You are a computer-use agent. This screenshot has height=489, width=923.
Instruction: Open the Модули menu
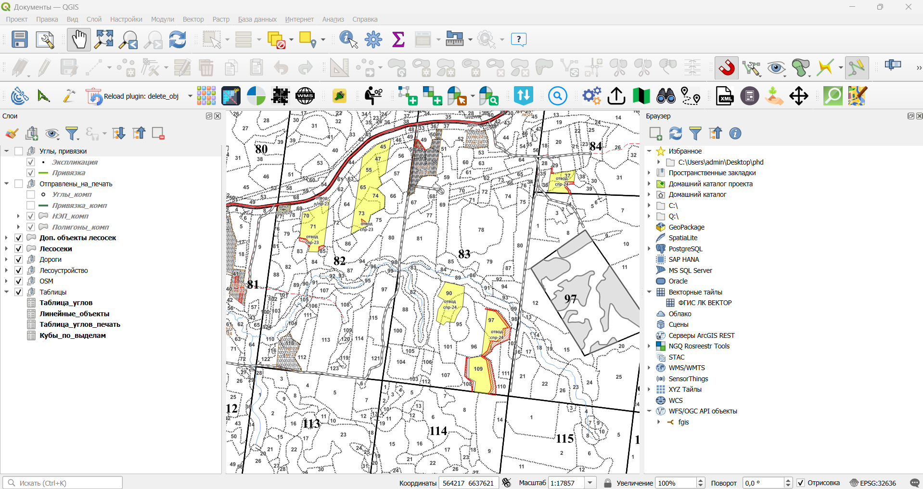[163, 19]
